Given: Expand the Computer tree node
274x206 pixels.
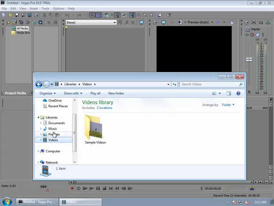Looking at the screenshot, I should (x=38, y=151).
